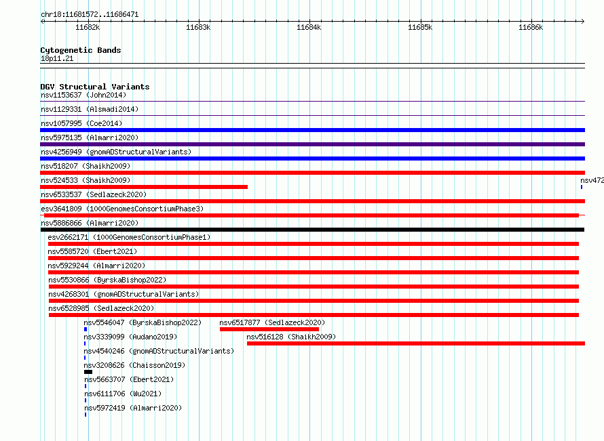Click the red bar under nsv5585720
This screenshot has width=604, height=441.
point(314,258)
